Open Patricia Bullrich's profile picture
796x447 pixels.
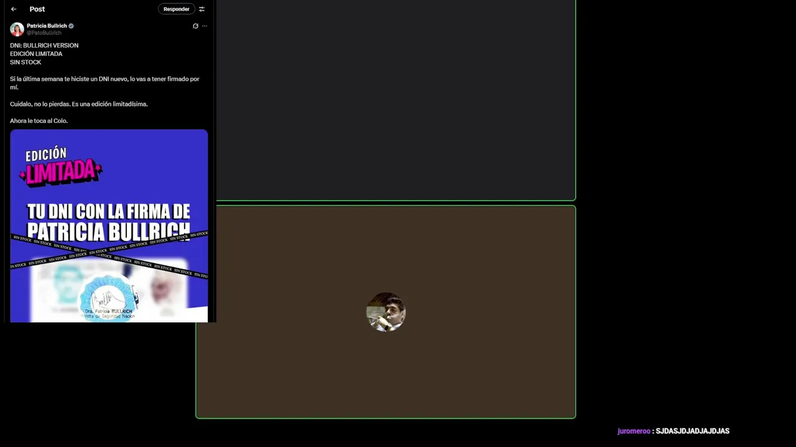17,29
